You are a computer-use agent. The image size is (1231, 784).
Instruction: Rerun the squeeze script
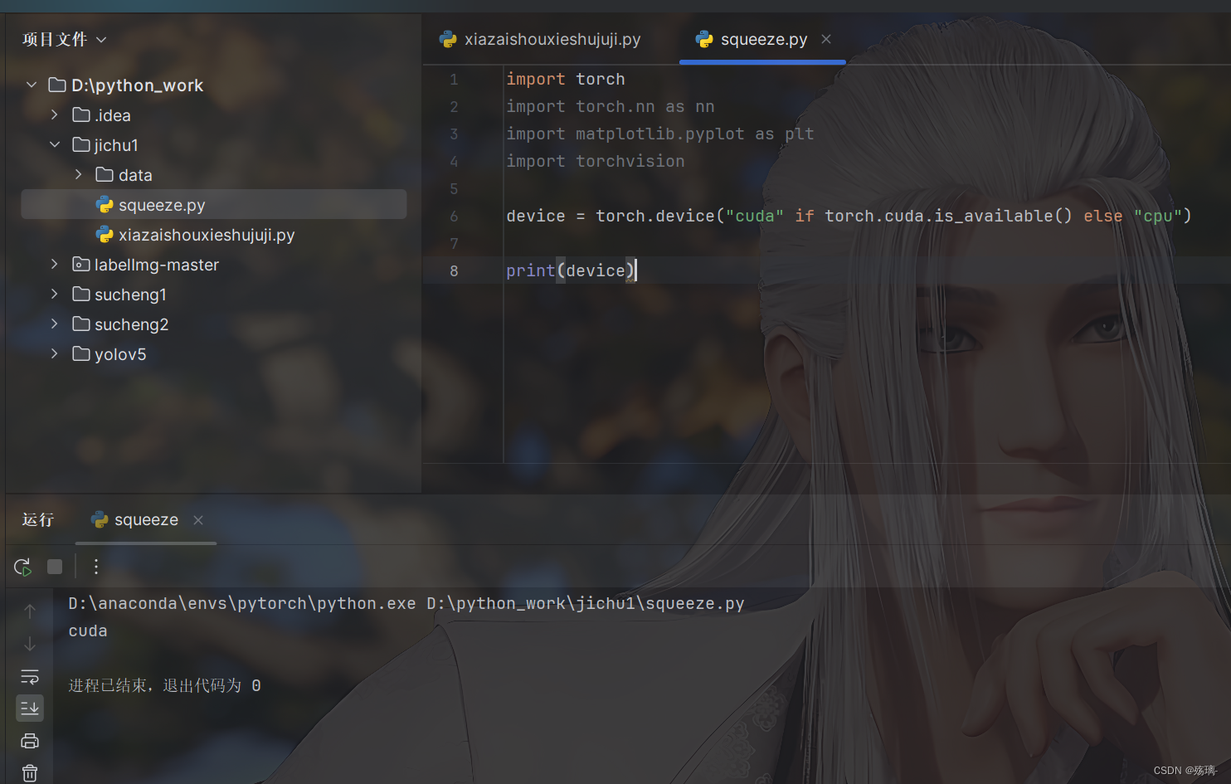pyautogui.click(x=22, y=567)
